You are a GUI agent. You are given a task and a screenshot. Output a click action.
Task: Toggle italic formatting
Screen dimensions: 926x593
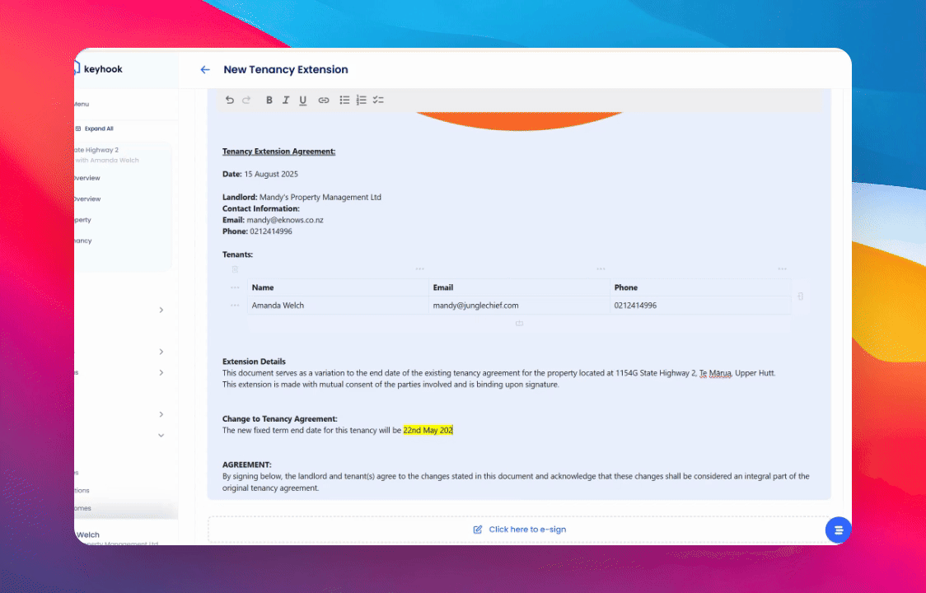coord(286,100)
